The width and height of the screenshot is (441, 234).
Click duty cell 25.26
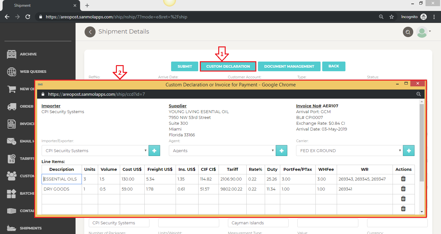[272, 179]
